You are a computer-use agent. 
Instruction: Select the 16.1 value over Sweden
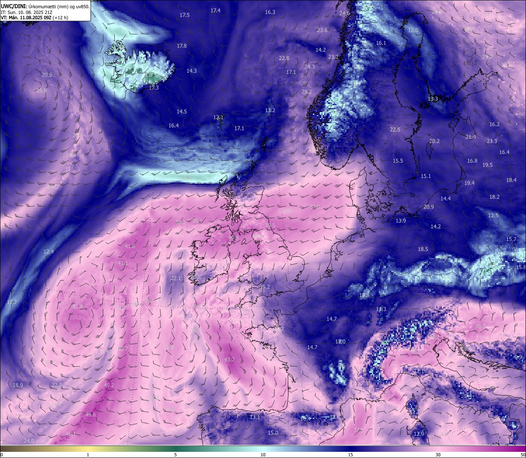(x=381, y=43)
